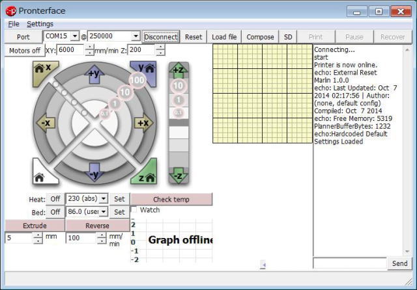Click the console log scrollbar up arrow
This screenshot has width=417, height=290.
click(x=407, y=49)
